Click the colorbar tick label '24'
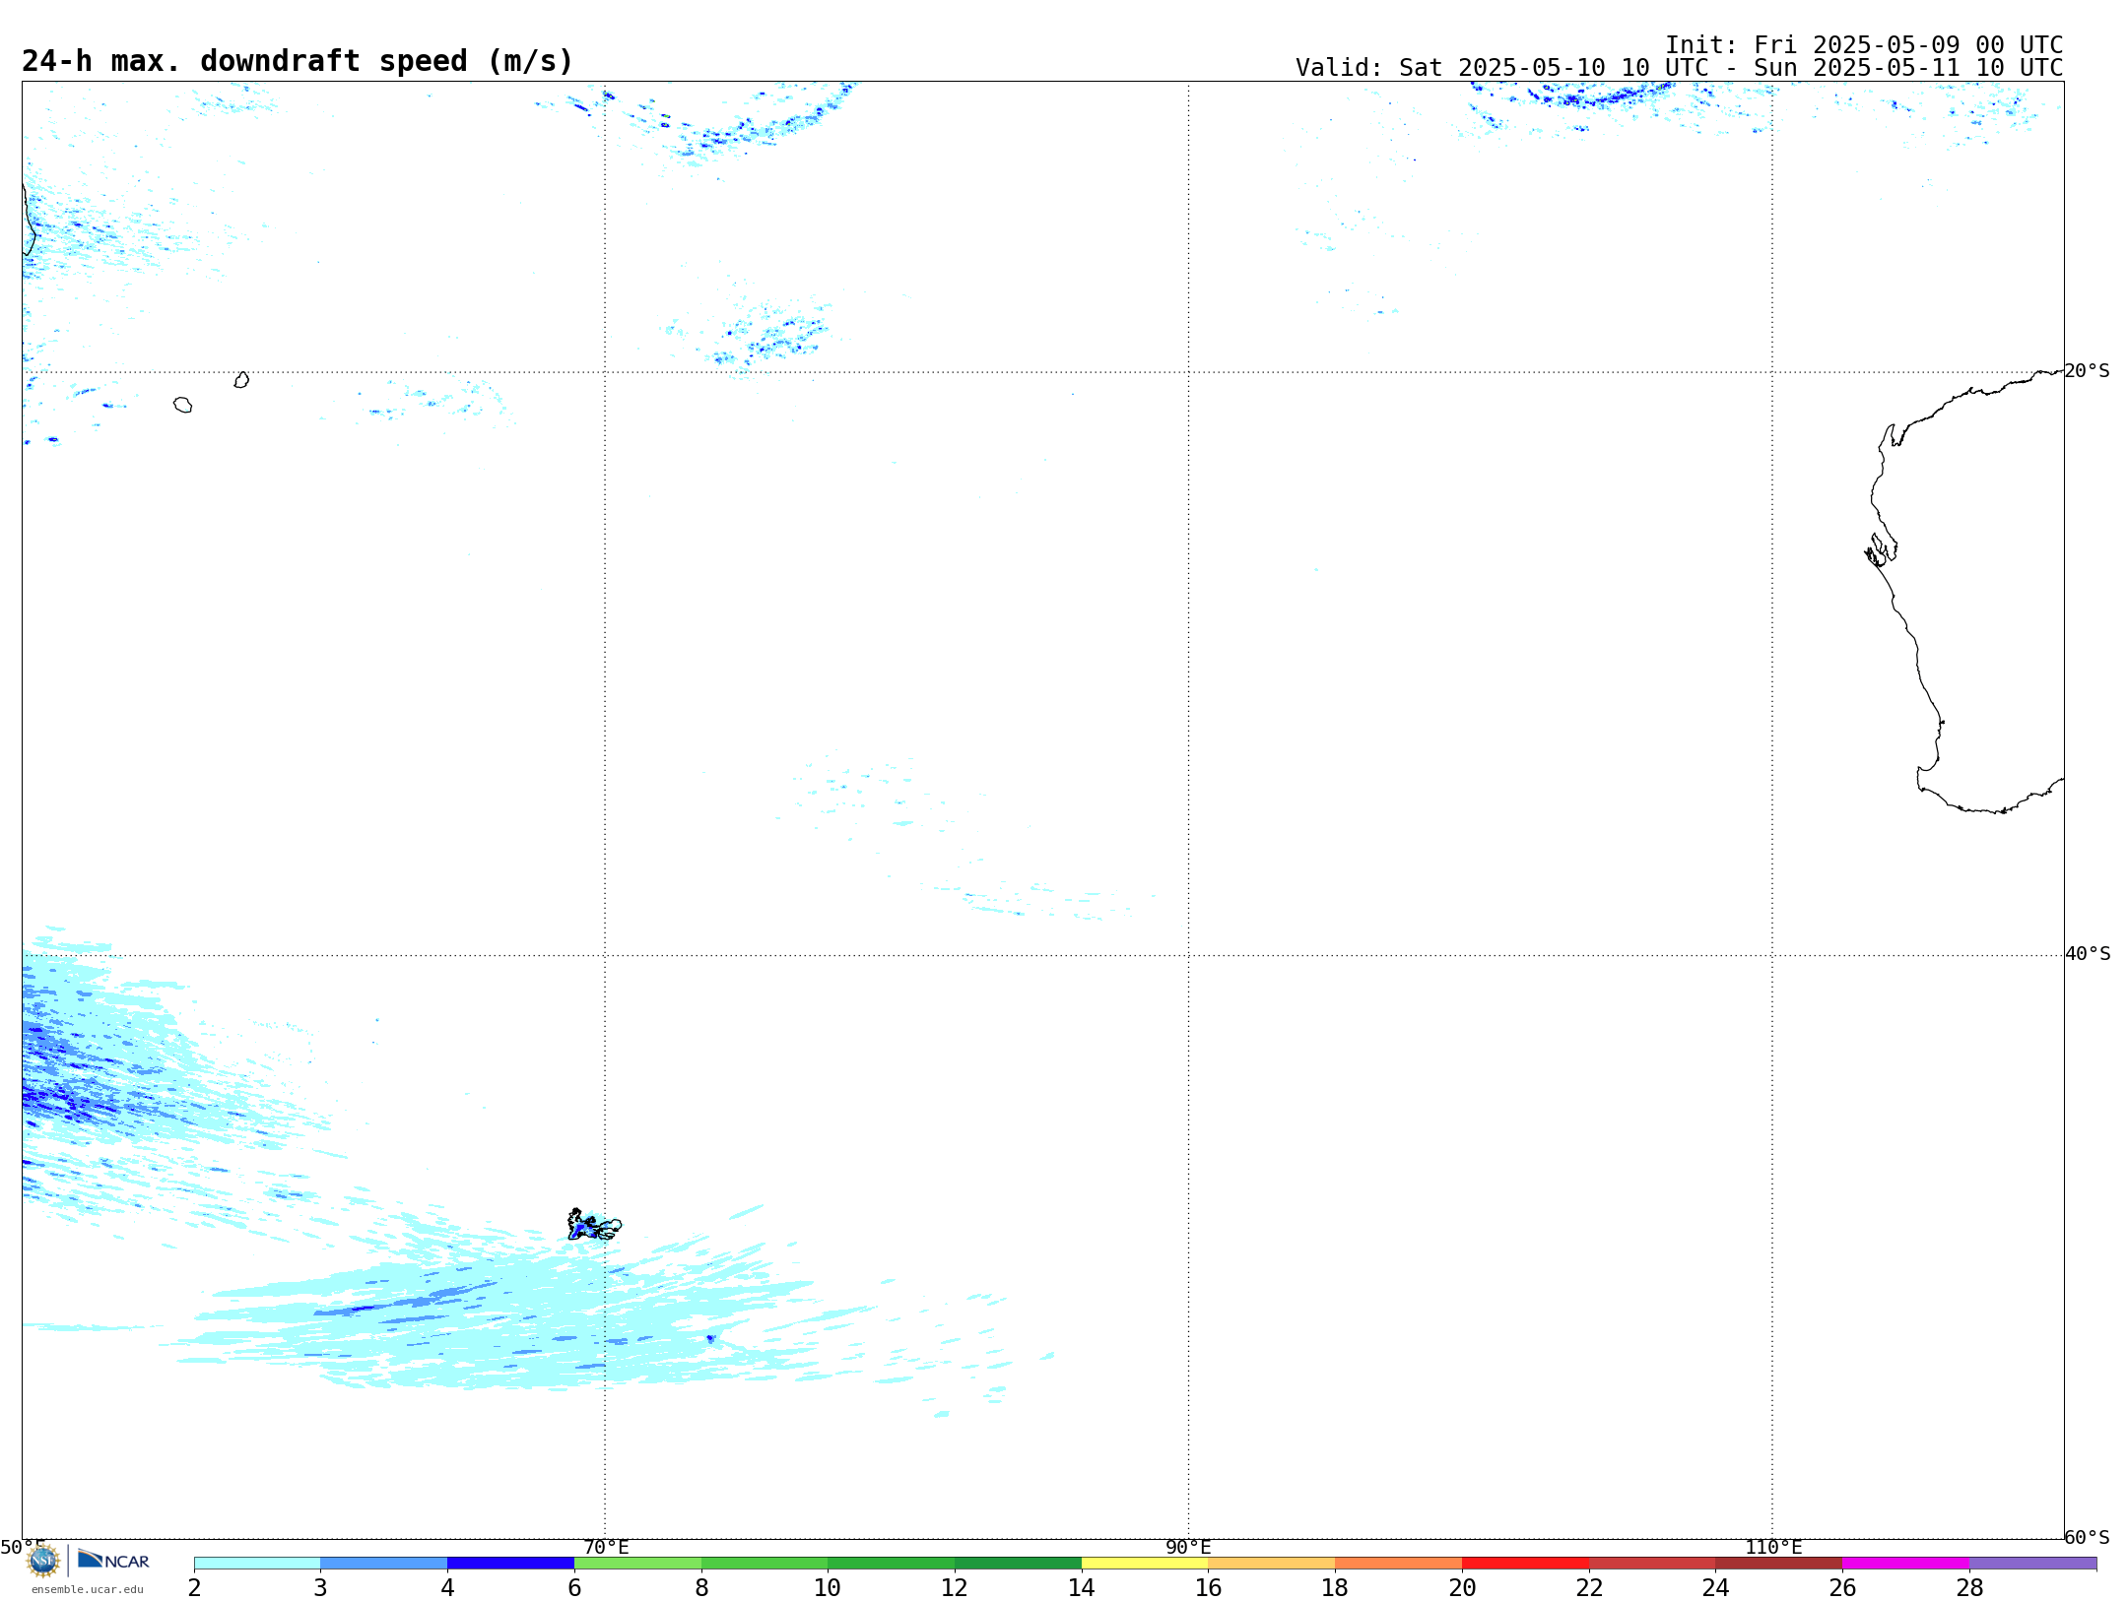This screenshot has width=2128, height=1601. click(1716, 1587)
